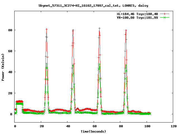This screenshot has width=179, height=134.
Task: Select the YR-100.80 Tsys:101.99 legend entry
Action: coord(137,18)
